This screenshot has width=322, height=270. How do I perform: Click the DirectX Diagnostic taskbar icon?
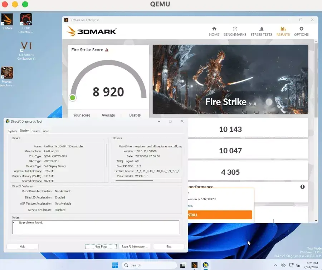point(206,265)
